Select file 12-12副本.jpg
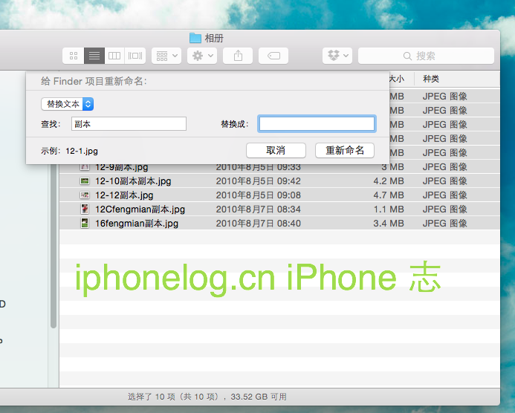515x413 pixels. (x=124, y=195)
